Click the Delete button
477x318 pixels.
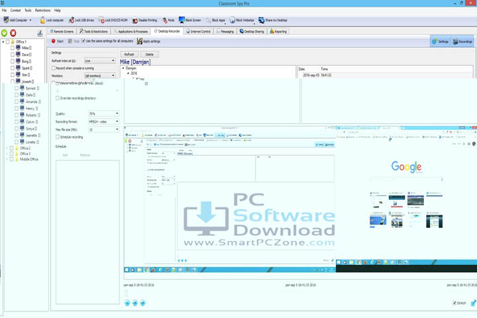coord(149,54)
